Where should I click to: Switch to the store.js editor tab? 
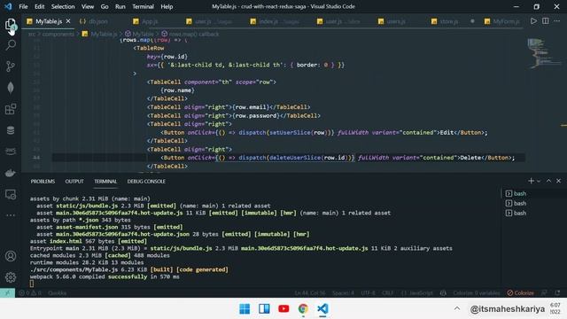click(x=445, y=21)
